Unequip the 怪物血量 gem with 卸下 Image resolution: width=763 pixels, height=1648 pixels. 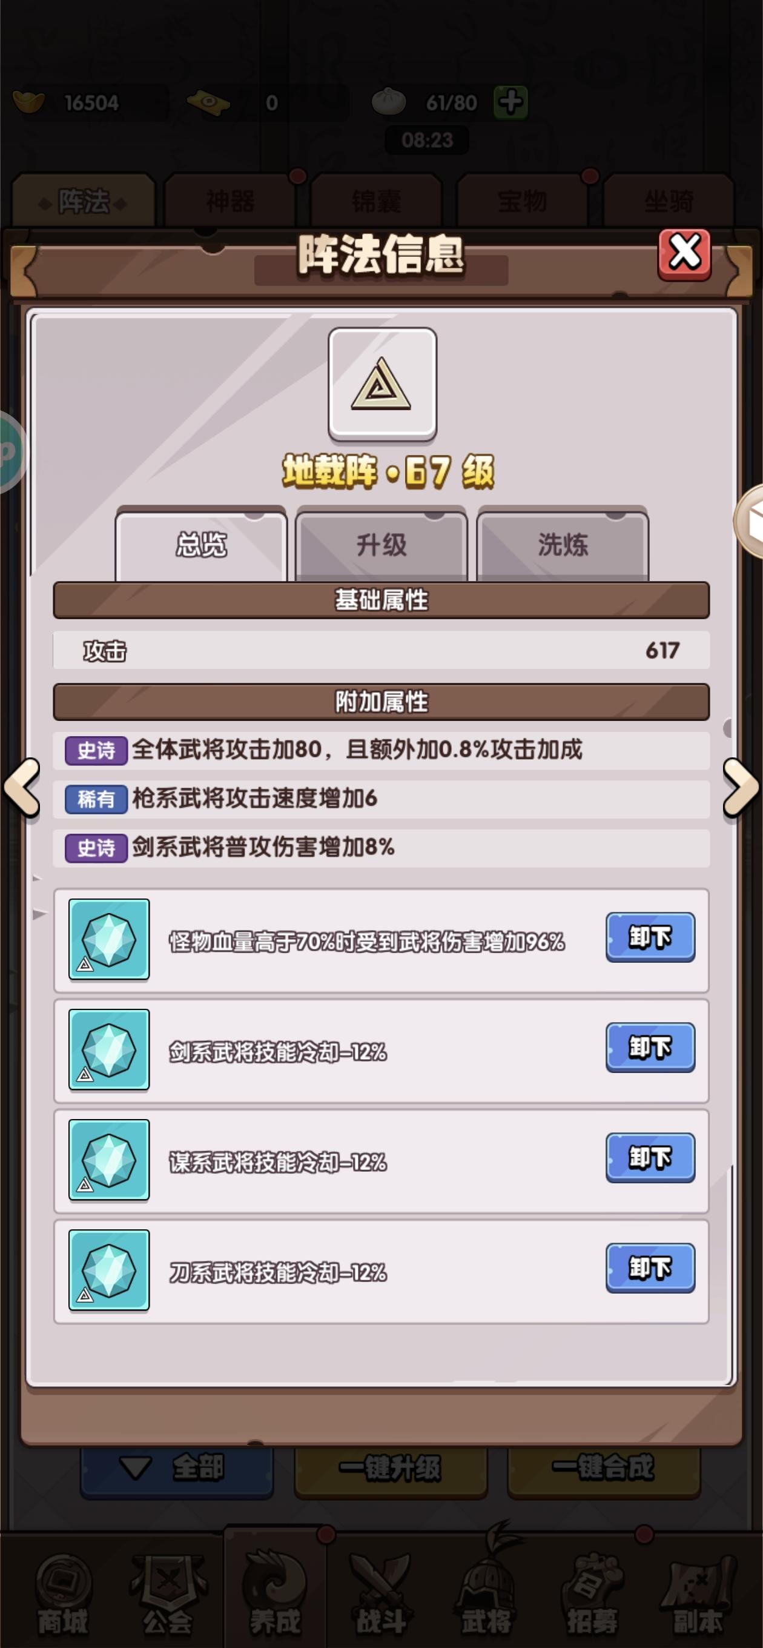[650, 937]
